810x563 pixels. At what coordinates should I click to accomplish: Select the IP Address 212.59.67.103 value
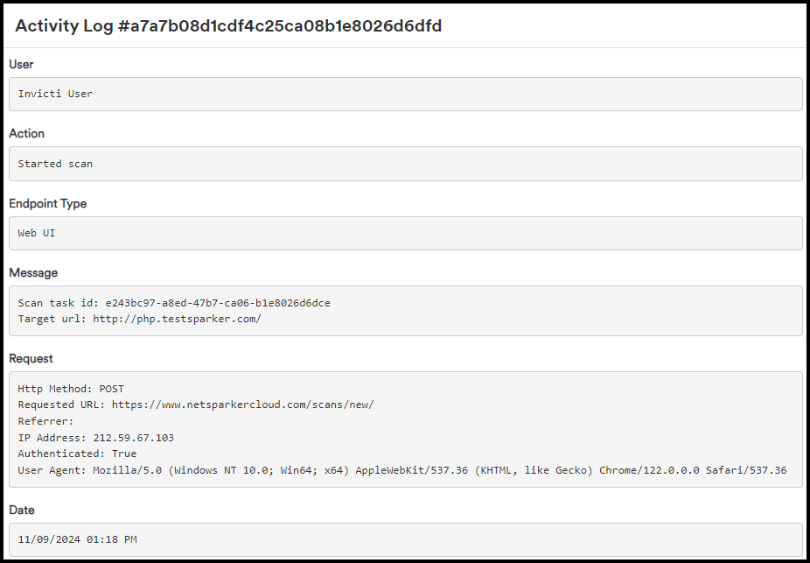[x=100, y=437]
